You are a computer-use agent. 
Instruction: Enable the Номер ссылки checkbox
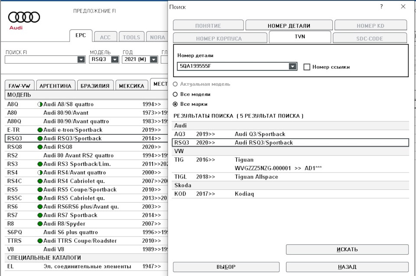click(x=307, y=67)
